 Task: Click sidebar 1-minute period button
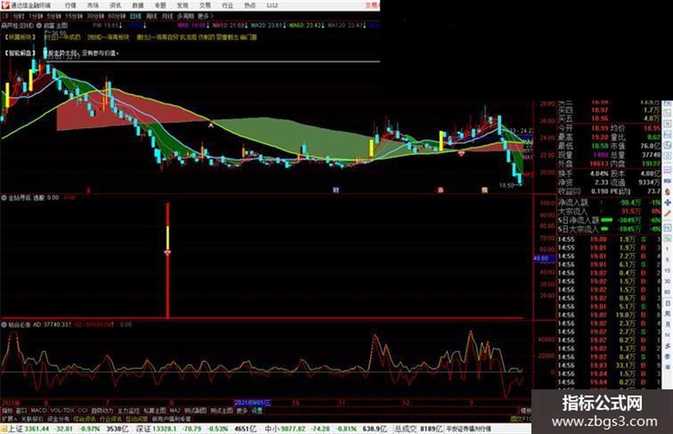[x=667, y=249]
